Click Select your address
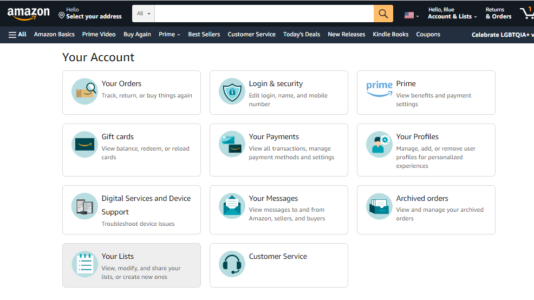The image size is (534, 300). pyautogui.click(x=94, y=16)
